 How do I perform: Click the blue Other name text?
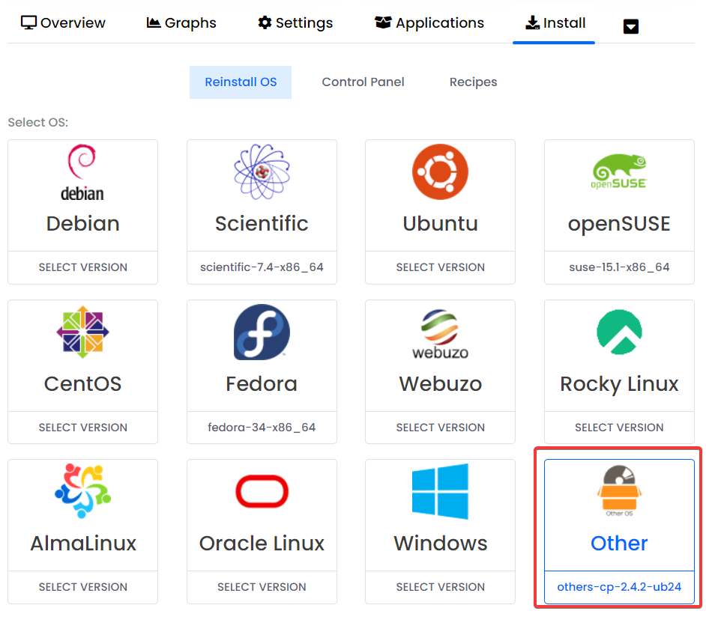pyautogui.click(x=619, y=544)
